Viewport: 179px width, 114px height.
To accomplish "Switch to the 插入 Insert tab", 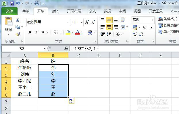I will (55, 11).
